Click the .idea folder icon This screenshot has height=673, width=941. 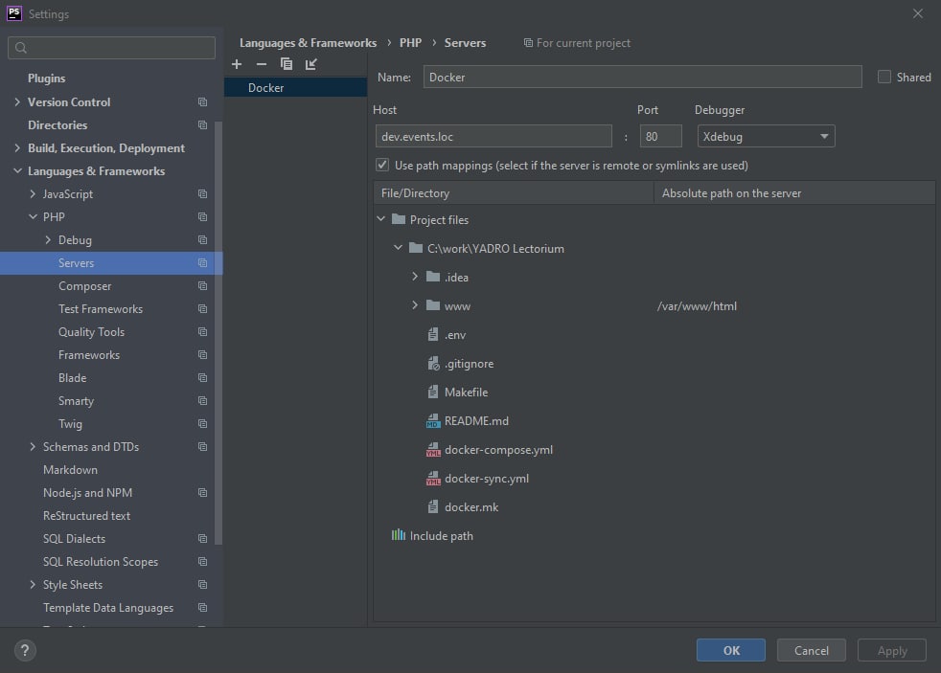pos(433,277)
